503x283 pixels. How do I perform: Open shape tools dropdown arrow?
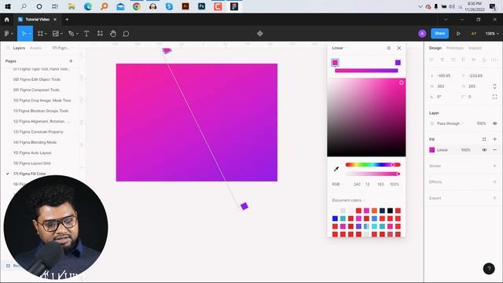click(x=61, y=33)
